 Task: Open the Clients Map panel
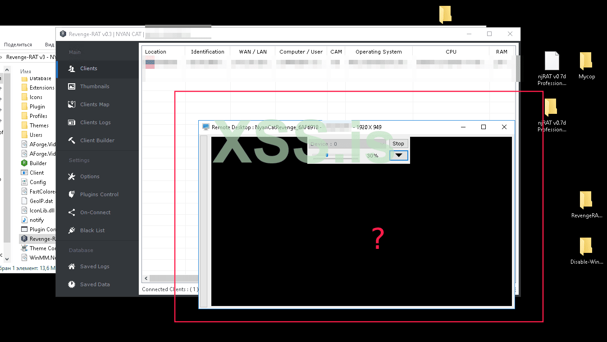pos(94,104)
